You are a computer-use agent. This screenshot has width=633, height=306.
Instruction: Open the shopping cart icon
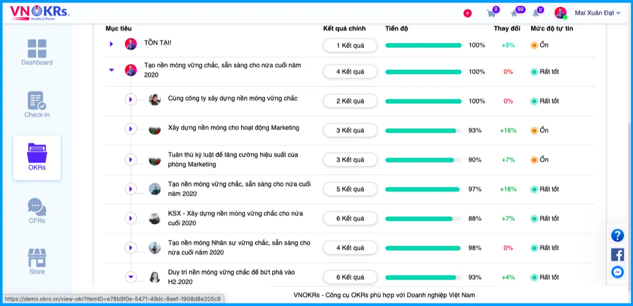click(491, 13)
